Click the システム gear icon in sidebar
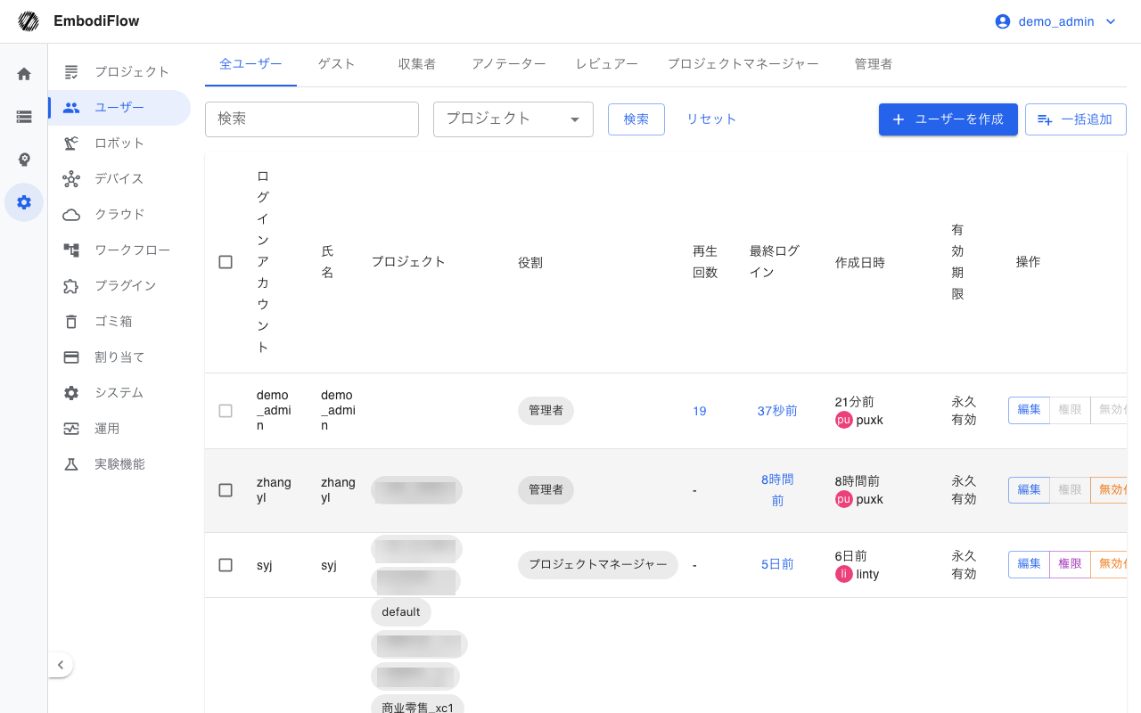This screenshot has width=1141, height=713. pyautogui.click(x=71, y=392)
